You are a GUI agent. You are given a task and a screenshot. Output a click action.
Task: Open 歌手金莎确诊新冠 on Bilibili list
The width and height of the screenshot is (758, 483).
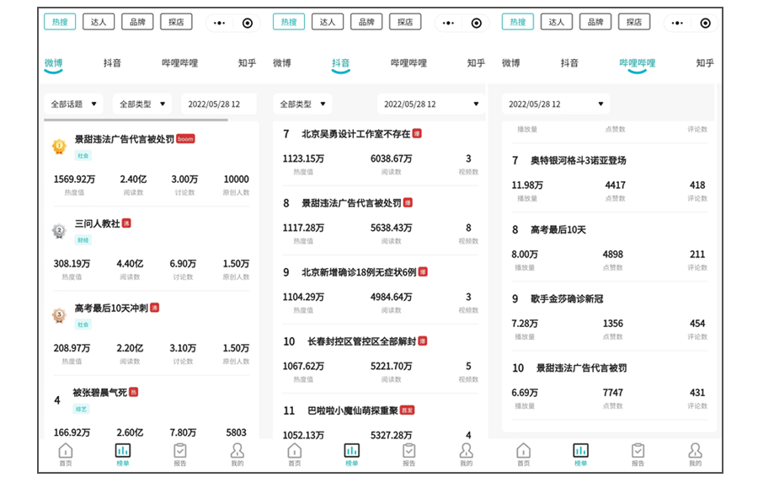coord(567,299)
